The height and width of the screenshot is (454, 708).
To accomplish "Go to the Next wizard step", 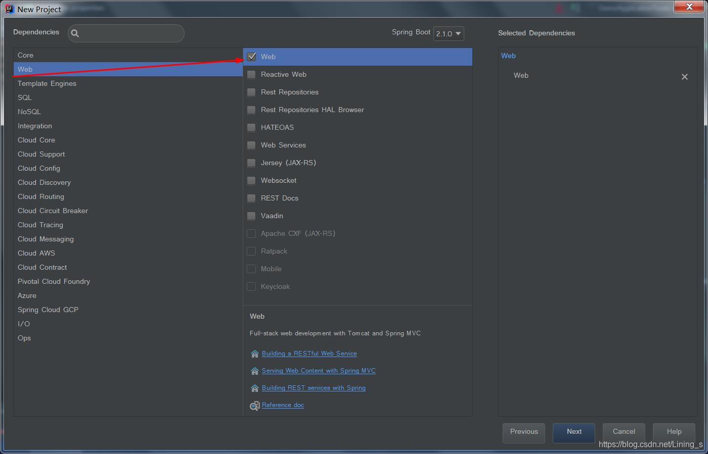I will coord(574,432).
